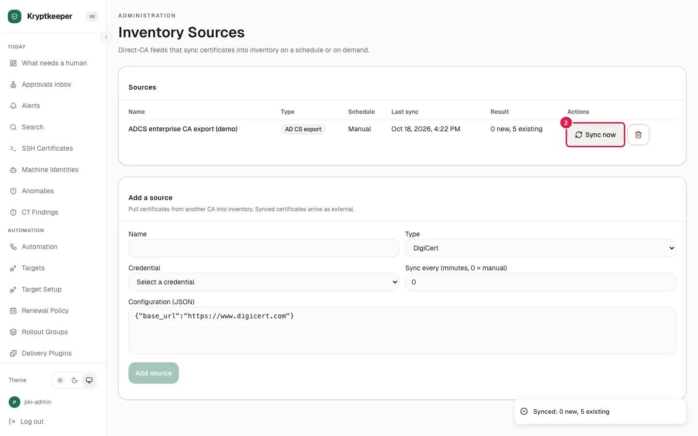Go to Anomalies page
Viewport: 698px width, 436px height.
[53, 191]
